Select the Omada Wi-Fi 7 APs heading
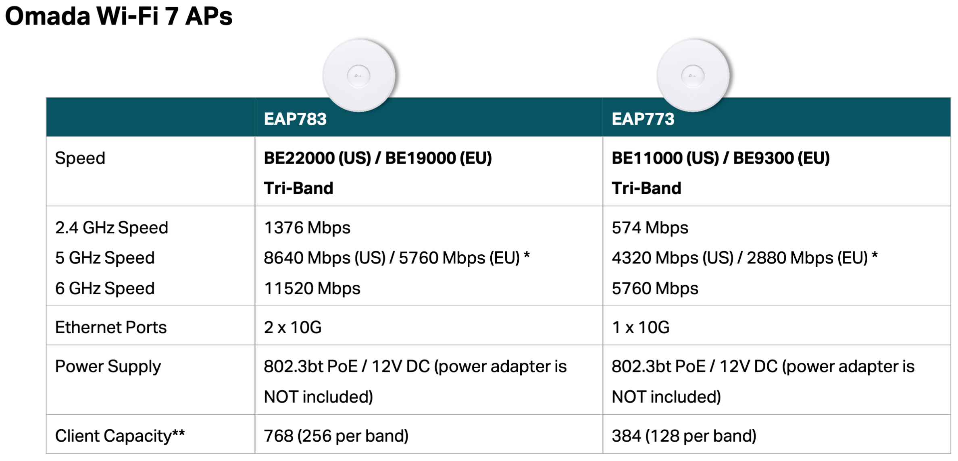 [x=119, y=17]
